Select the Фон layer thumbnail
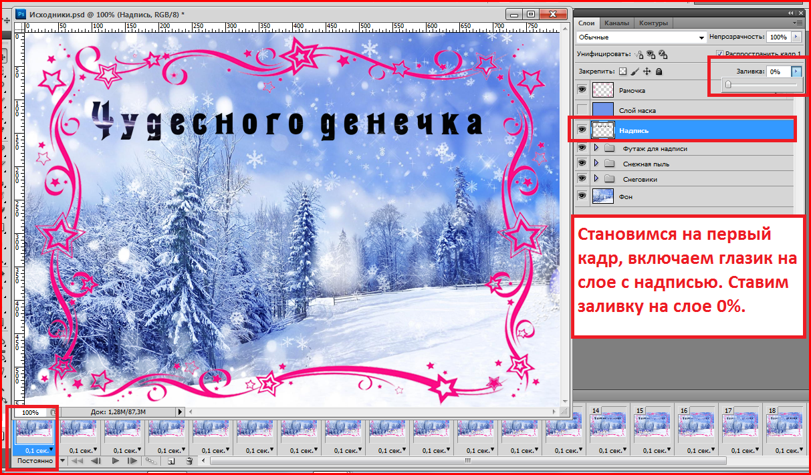 click(603, 196)
